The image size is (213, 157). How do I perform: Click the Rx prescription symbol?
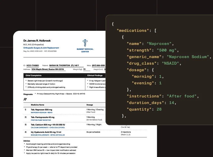(x=25, y=99)
